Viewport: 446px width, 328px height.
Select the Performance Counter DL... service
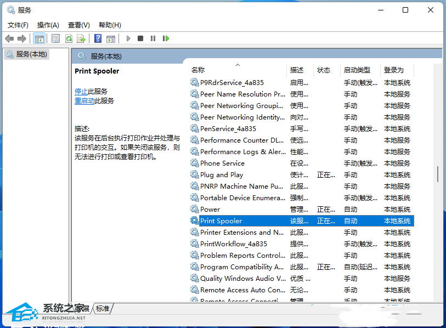click(x=302, y=140)
